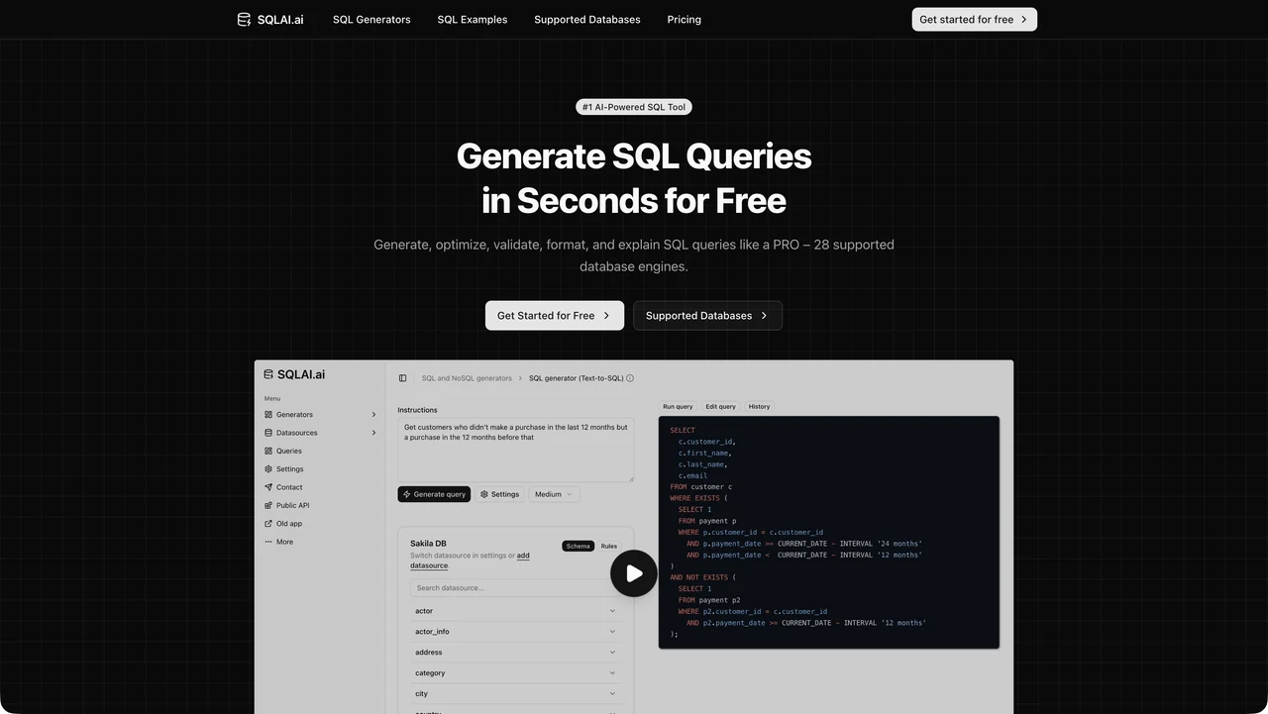
Task: Expand the city table row
Action: click(x=515, y=694)
